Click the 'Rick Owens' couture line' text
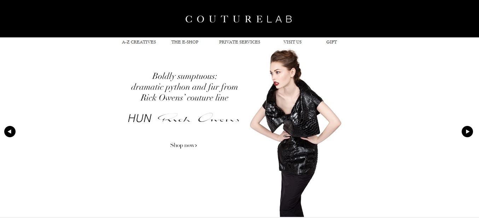This screenshot has width=479, height=218. [x=184, y=98]
